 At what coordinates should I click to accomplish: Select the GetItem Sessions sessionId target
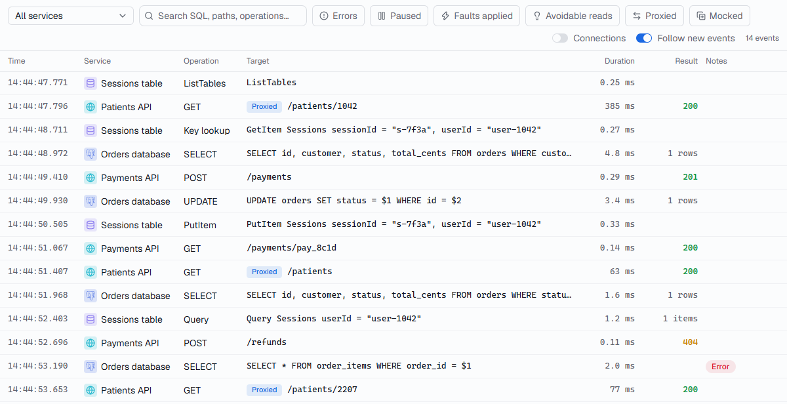coord(393,130)
